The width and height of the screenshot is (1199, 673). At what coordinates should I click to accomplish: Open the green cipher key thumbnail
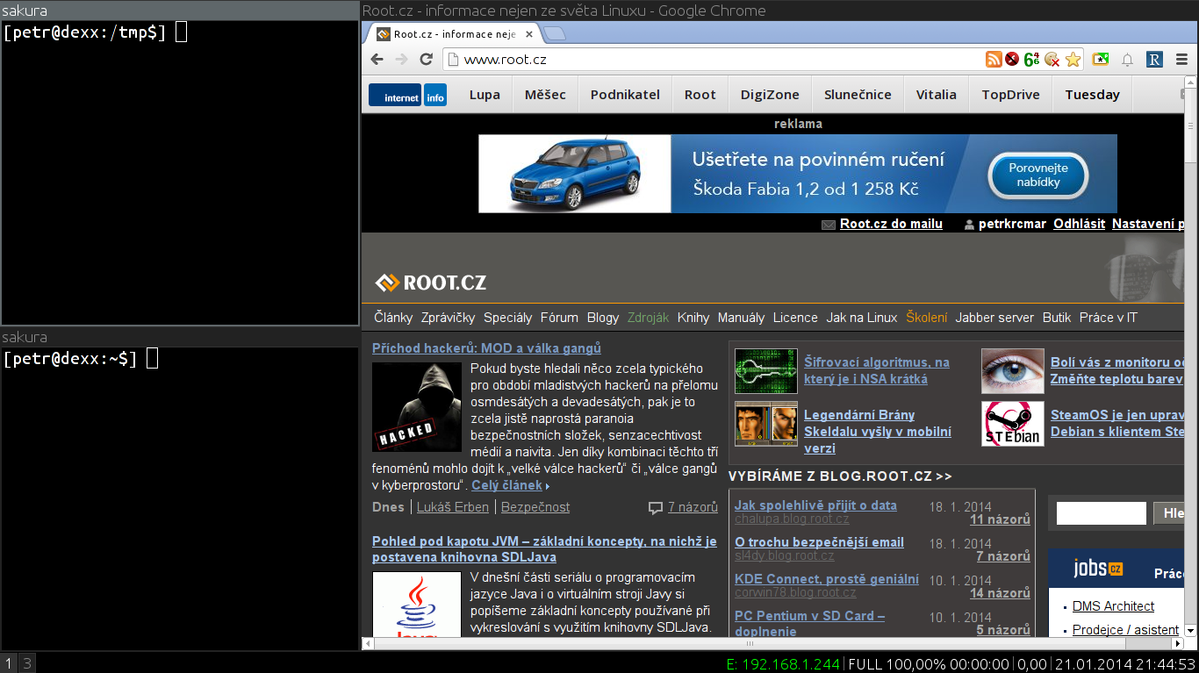pos(766,371)
